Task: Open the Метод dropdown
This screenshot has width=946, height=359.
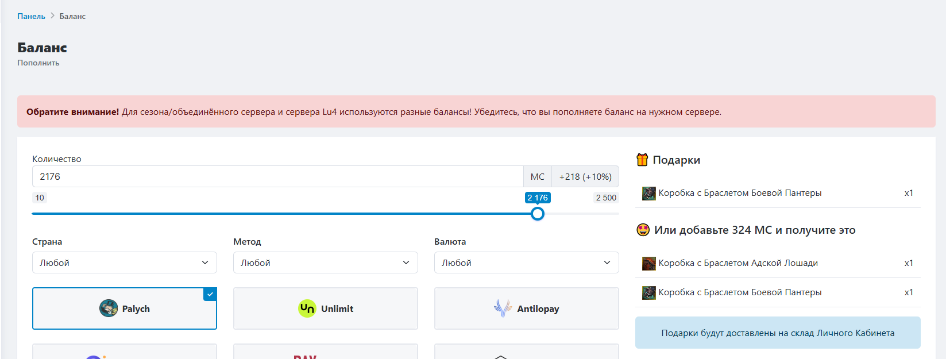Action: [x=325, y=263]
